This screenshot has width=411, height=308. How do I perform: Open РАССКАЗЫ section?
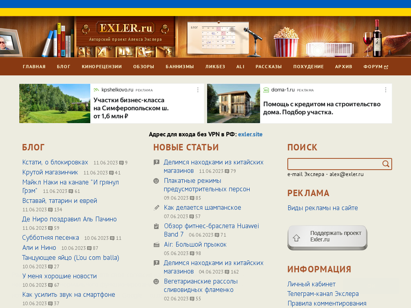[269, 67]
